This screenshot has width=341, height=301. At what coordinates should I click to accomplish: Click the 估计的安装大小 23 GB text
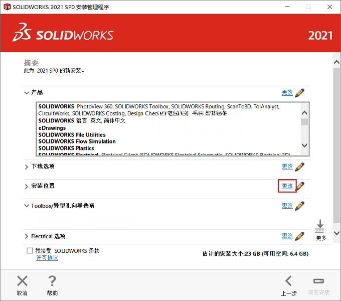click(x=231, y=254)
